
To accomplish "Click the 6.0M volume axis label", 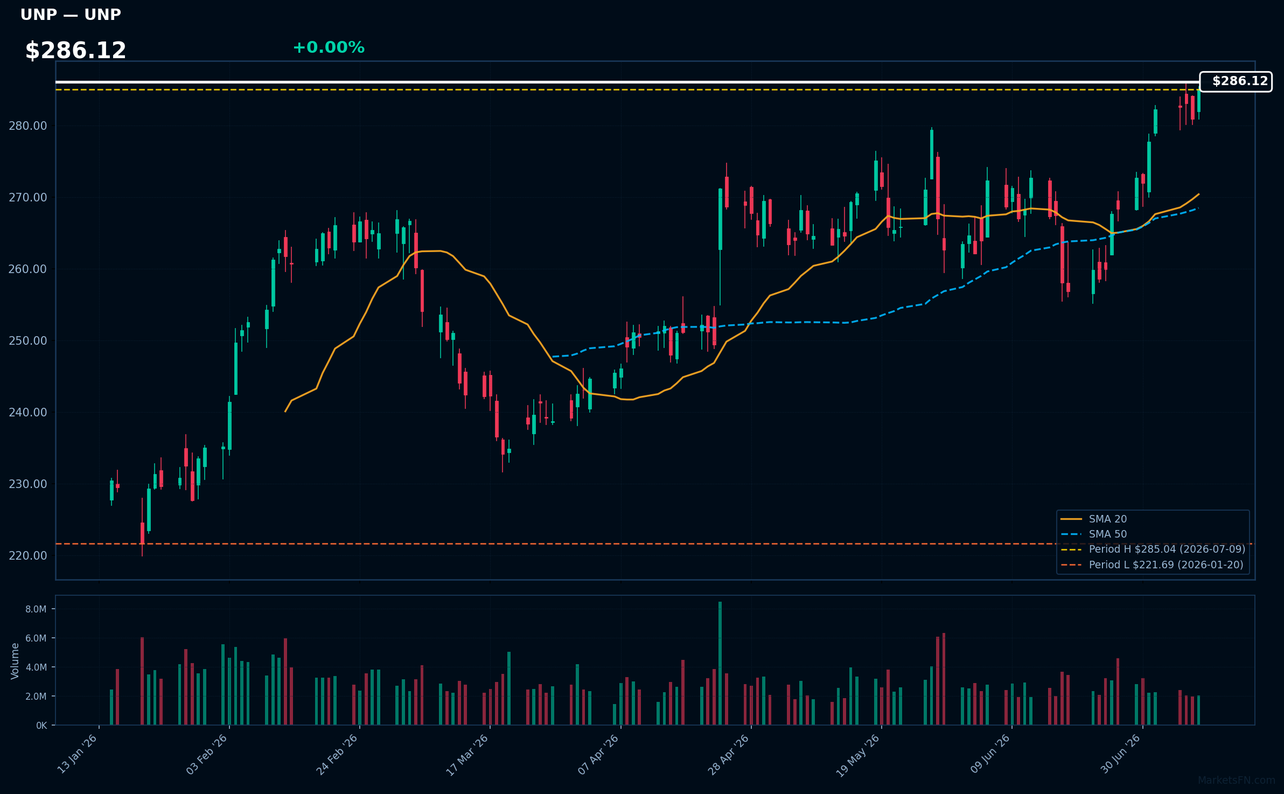I will [36, 638].
